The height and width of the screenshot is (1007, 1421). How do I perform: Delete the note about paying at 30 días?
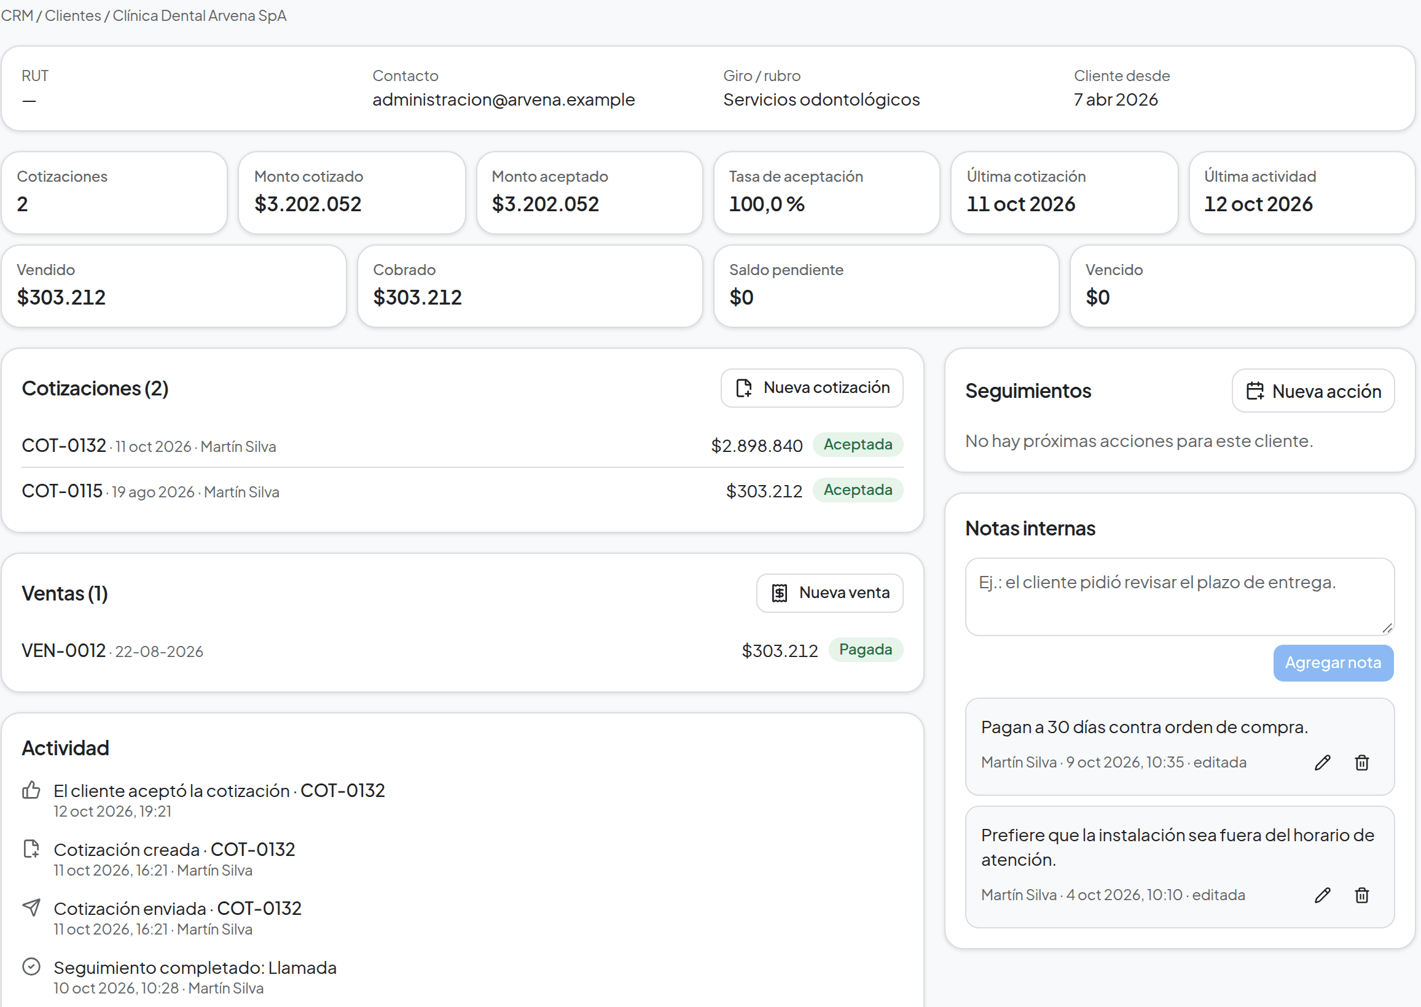(x=1362, y=763)
